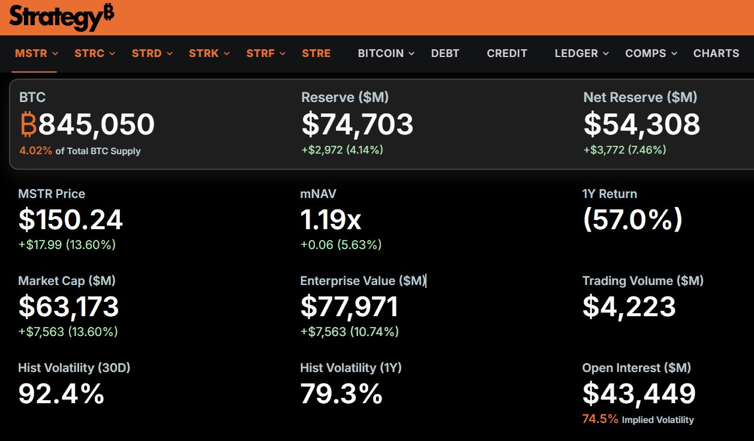Click the mNAV label

(x=319, y=194)
